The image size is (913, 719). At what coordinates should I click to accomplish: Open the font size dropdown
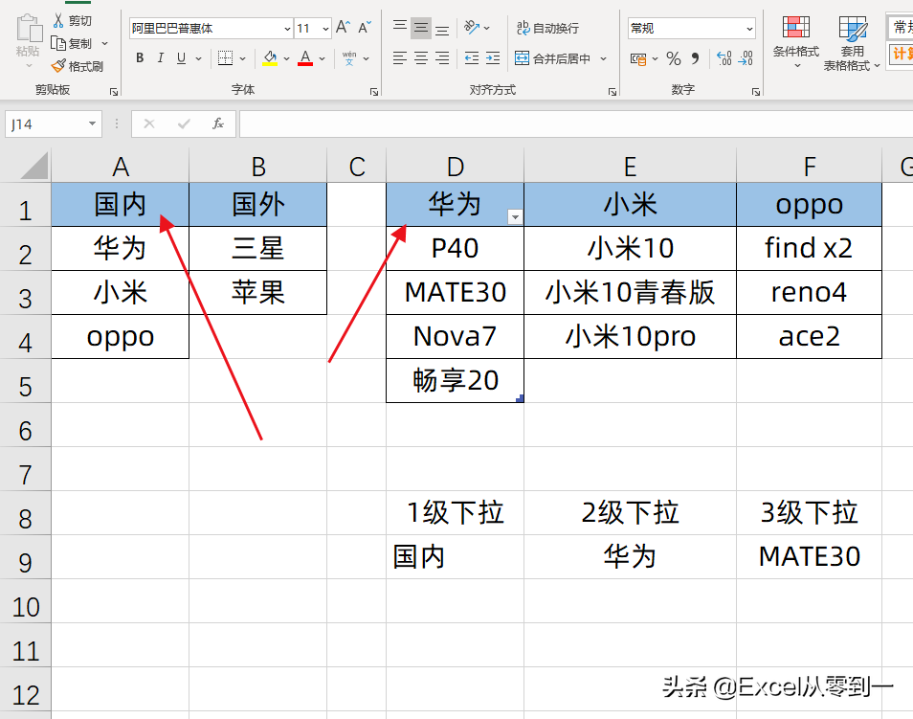tap(325, 29)
